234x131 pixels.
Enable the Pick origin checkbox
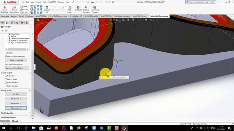point(6,76)
